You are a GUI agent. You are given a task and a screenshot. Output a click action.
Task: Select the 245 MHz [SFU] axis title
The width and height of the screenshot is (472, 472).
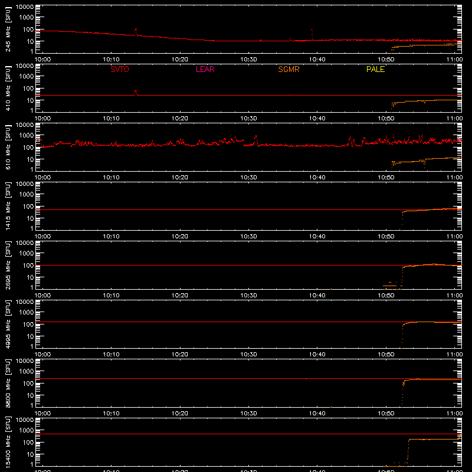pos(8,29)
